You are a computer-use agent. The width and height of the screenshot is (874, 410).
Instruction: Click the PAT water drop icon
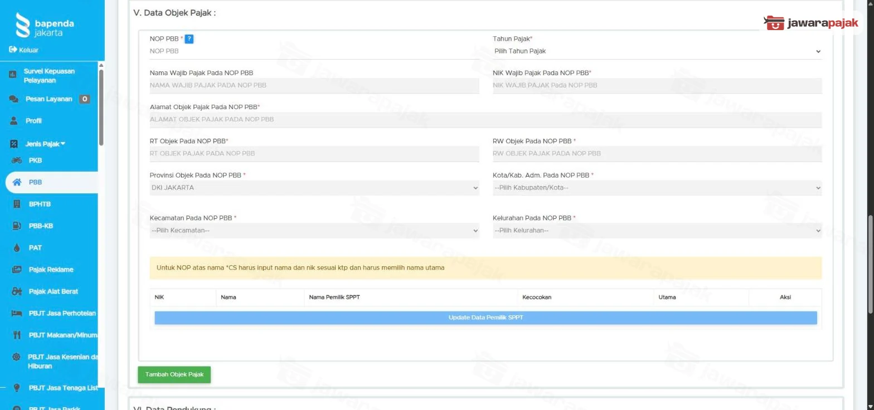coord(17,248)
